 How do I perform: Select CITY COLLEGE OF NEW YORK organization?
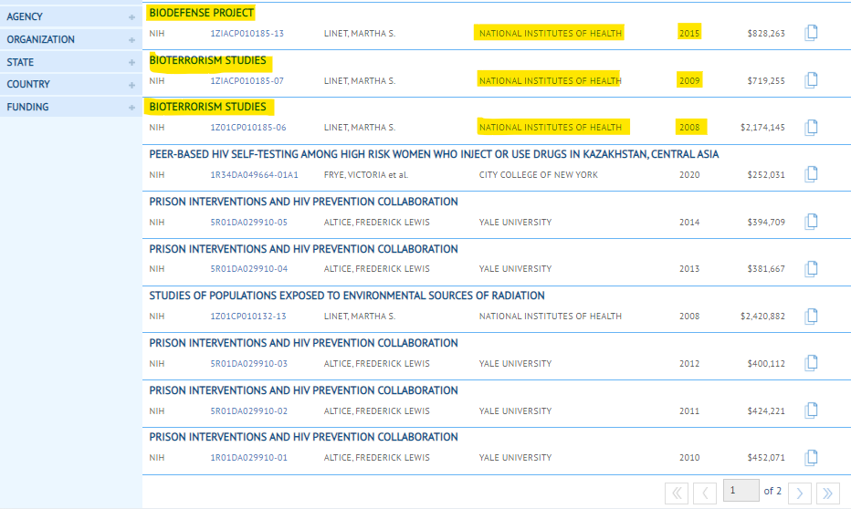tap(539, 174)
